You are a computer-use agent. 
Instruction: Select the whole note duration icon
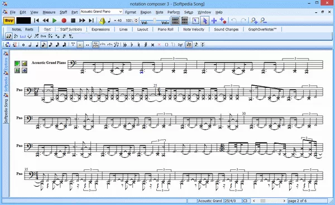pyautogui.click(x=23, y=45)
